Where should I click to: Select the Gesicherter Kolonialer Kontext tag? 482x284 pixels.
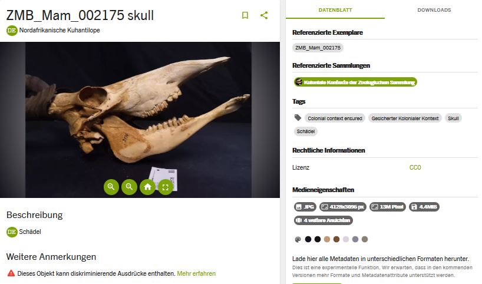click(x=405, y=118)
